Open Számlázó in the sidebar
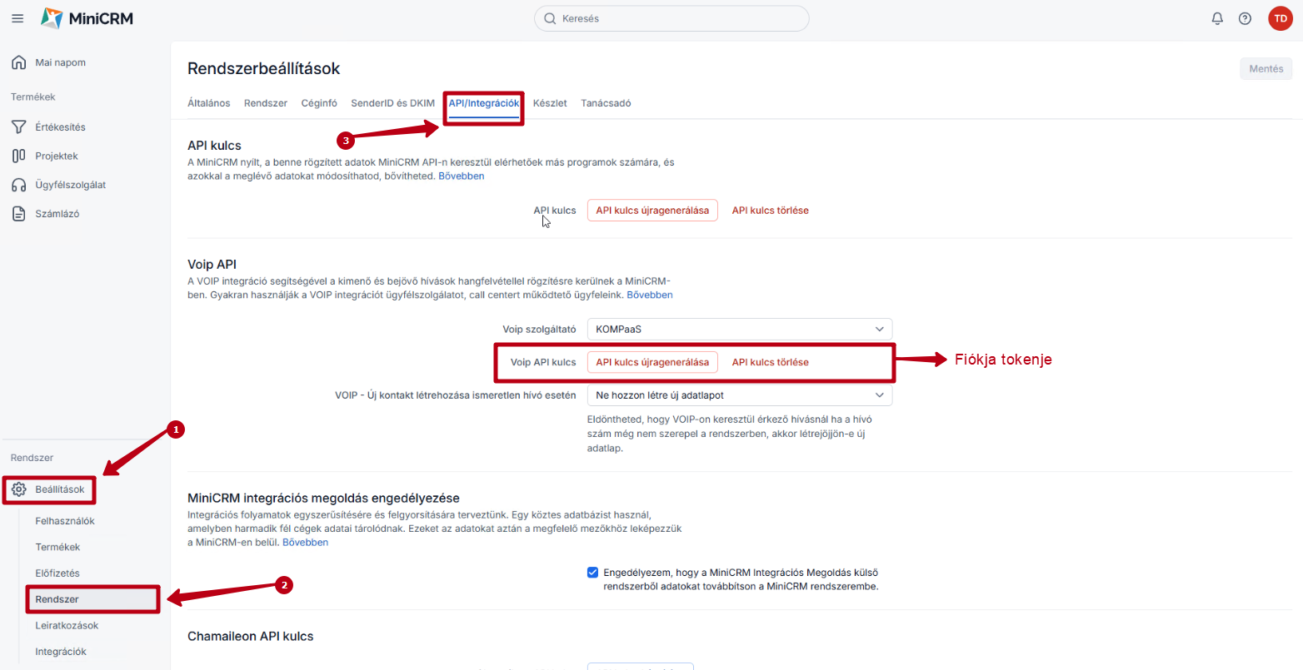This screenshot has width=1303, height=670. (57, 214)
